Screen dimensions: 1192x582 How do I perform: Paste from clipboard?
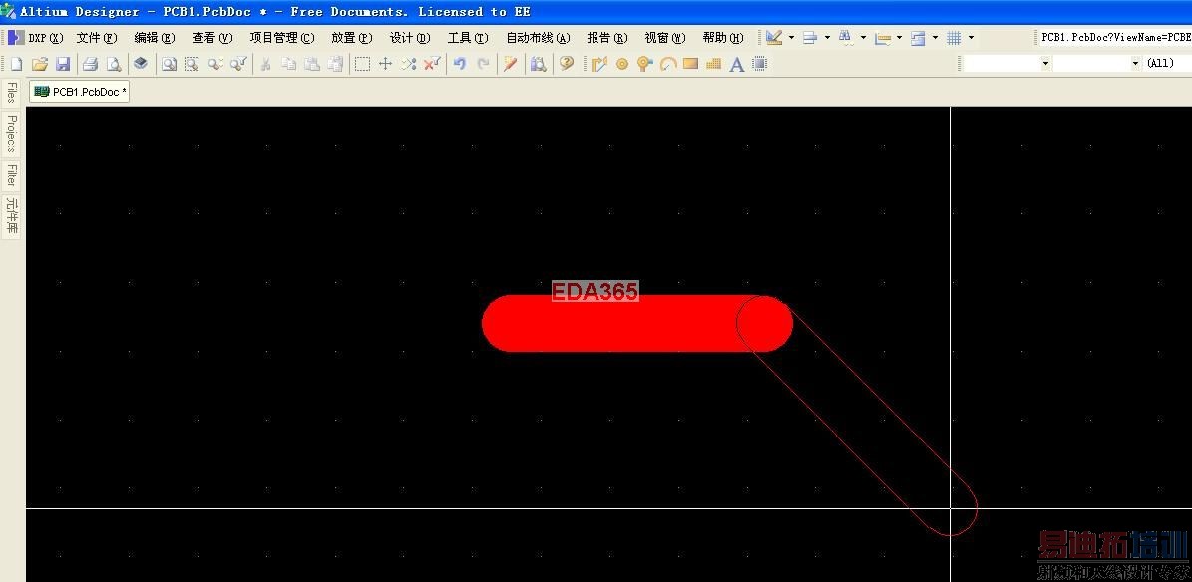311,64
